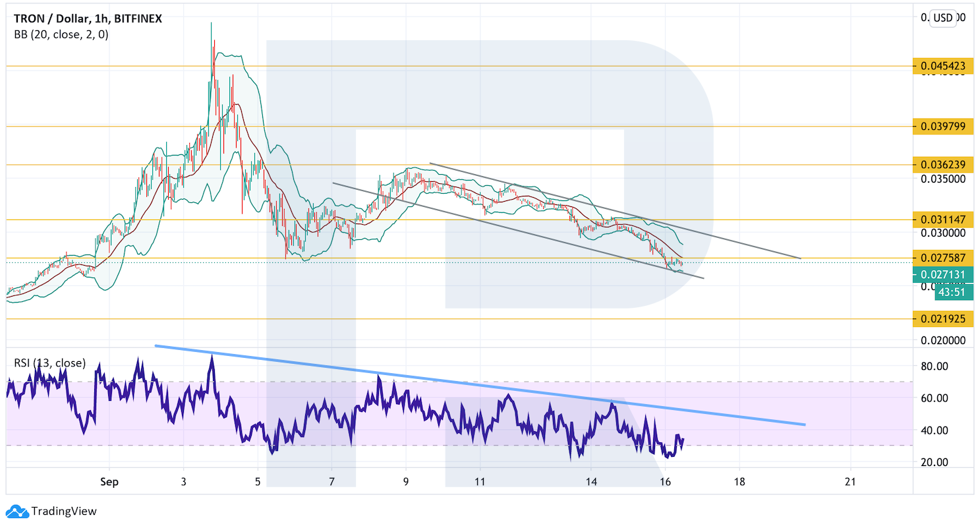Open the TradingView text link
The image size is (980, 528).
(x=64, y=511)
